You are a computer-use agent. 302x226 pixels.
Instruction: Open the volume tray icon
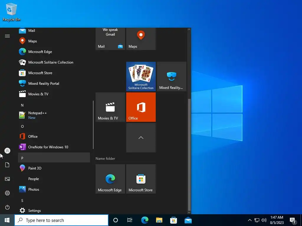coord(264,220)
